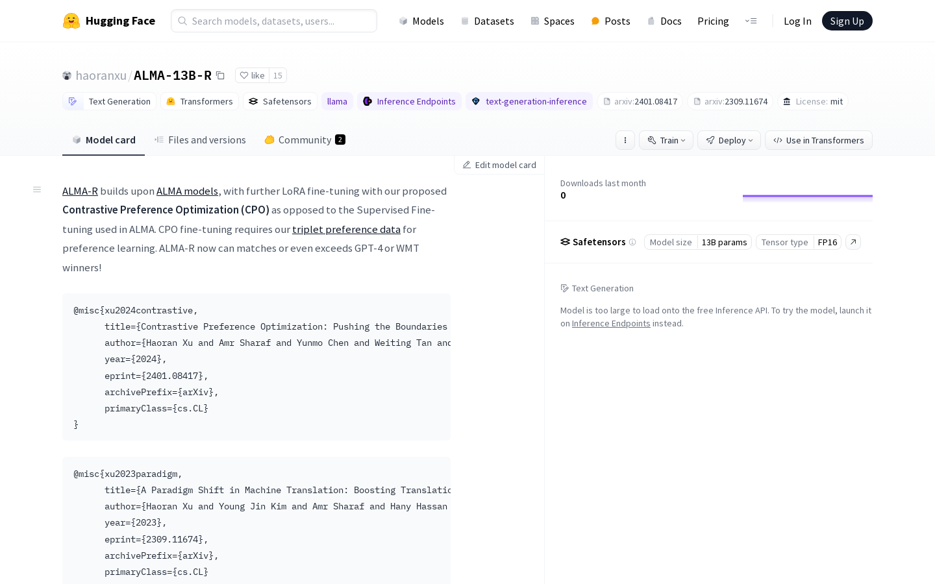Click the Text Generation tag icon
The height and width of the screenshot is (584, 935).
(x=73, y=101)
